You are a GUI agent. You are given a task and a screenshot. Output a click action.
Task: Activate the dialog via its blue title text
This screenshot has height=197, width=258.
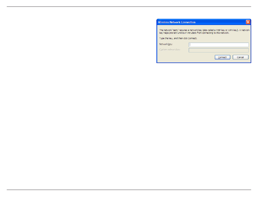coord(177,22)
